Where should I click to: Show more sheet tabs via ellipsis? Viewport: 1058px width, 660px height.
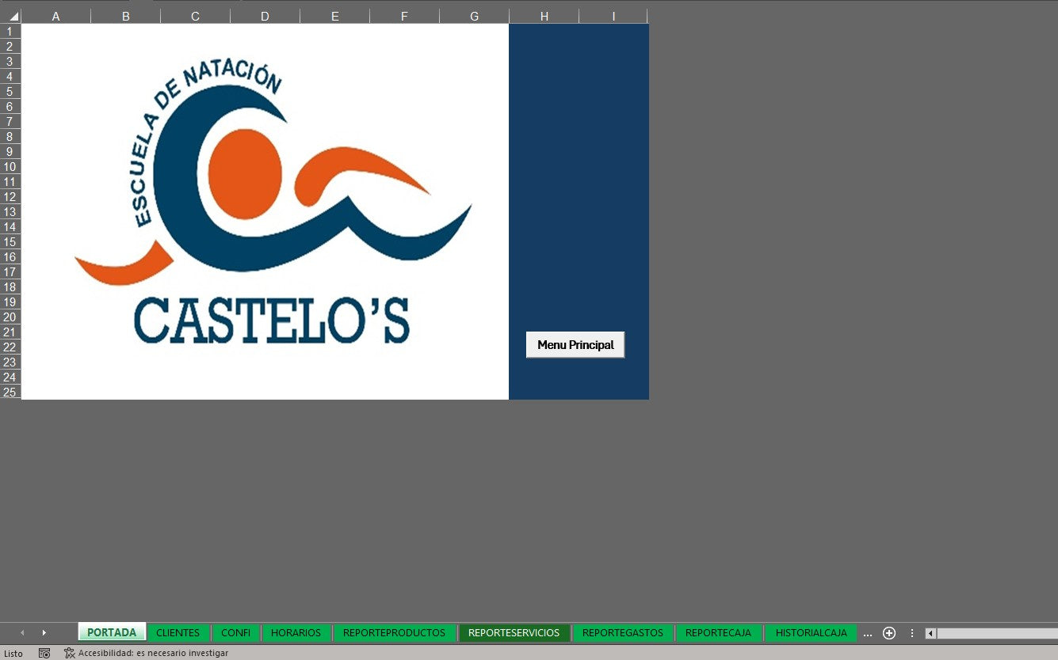(x=868, y=633)
